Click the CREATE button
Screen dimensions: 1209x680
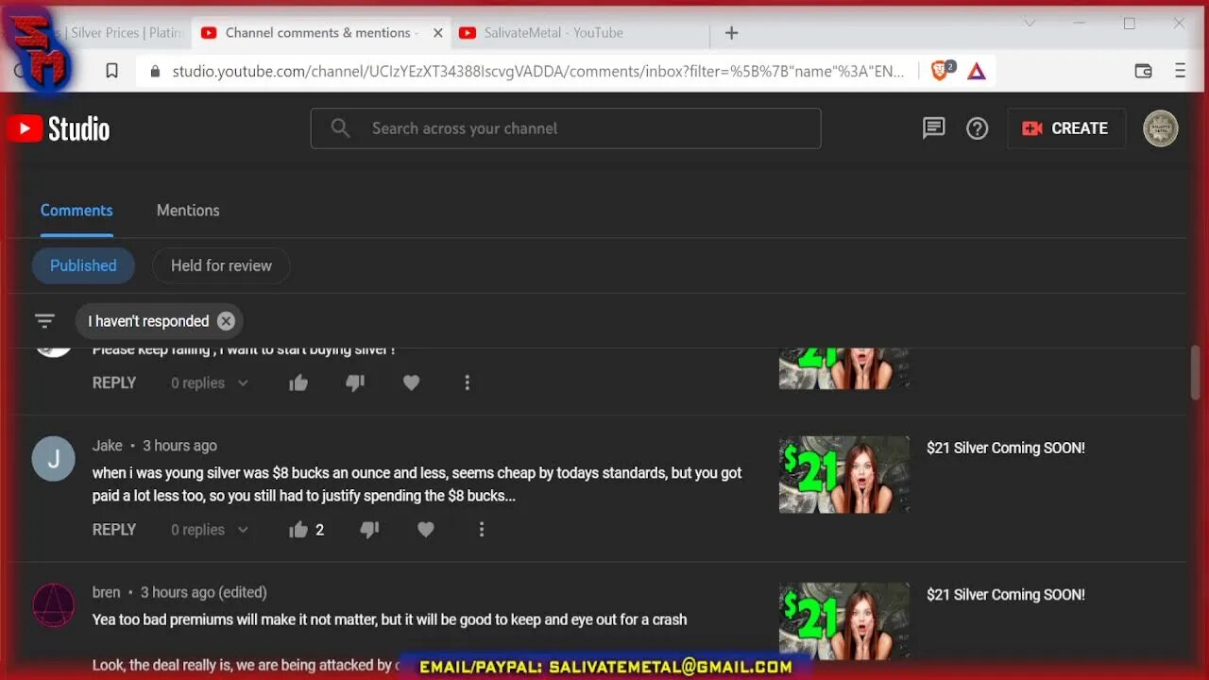click(1066, 128)
